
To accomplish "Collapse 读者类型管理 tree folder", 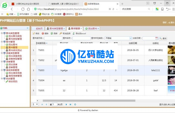I will [2, 53].
